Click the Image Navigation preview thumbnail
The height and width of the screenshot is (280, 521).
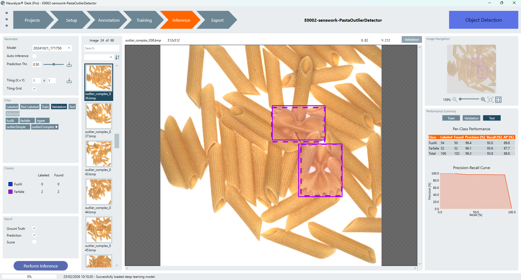[x=471, y=69]
